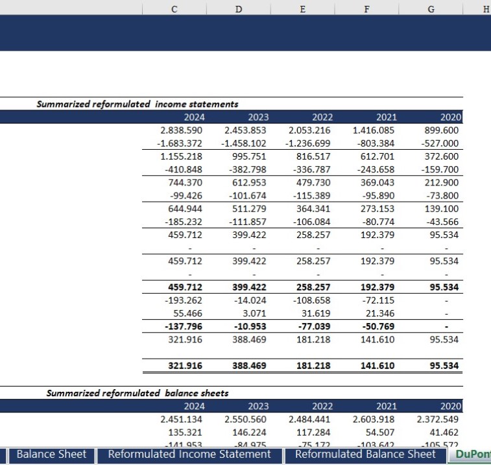
Task: Click the 'Summarized reformulated income statements' title
Action: 137,104
